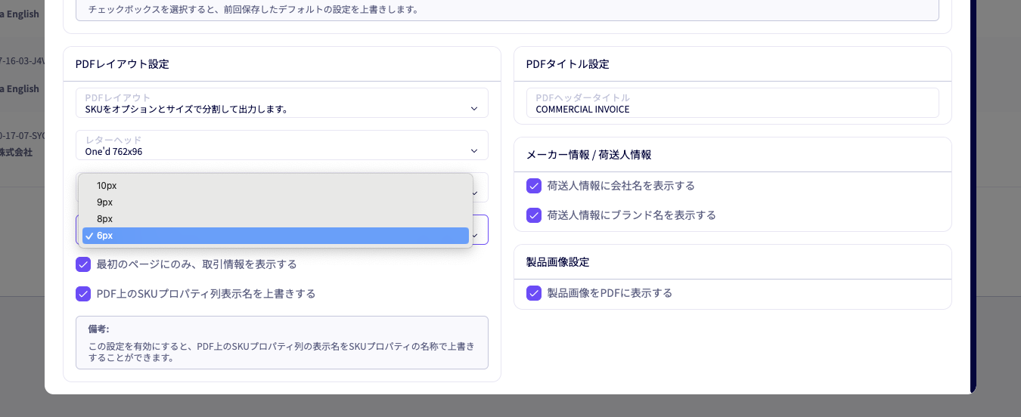1021x417 pixels.
Task: Click the チェックボックスを選択すると note text
Action: (x=254, y=10)
